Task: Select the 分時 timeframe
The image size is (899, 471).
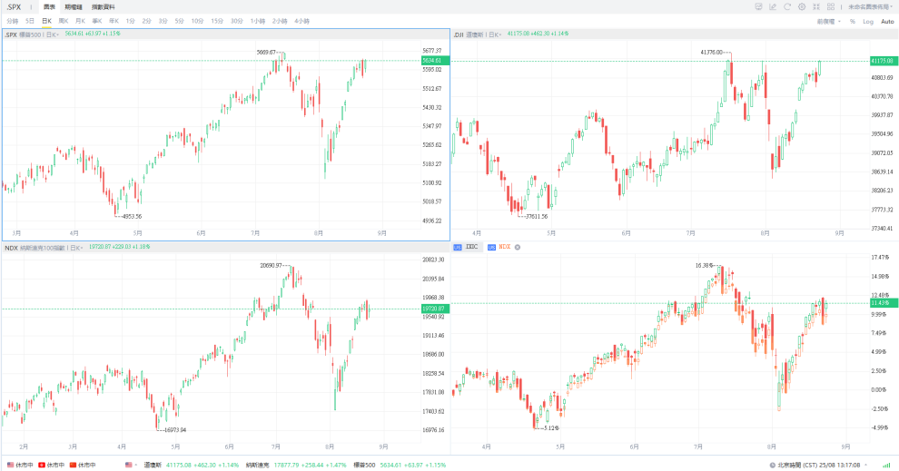Action: 12,21
